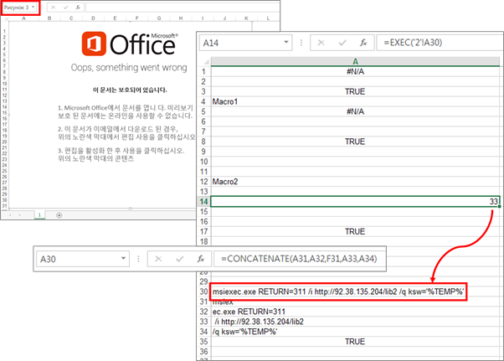Viewport: 504px width, 361px height.
Task: Click column A header in the macro sheet
Action: [x=356, y=60]
